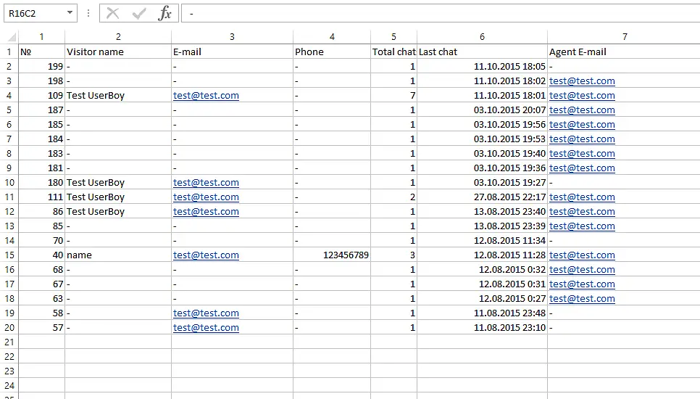
Task: Open the E-mail link in row 19
Action: 206,313
